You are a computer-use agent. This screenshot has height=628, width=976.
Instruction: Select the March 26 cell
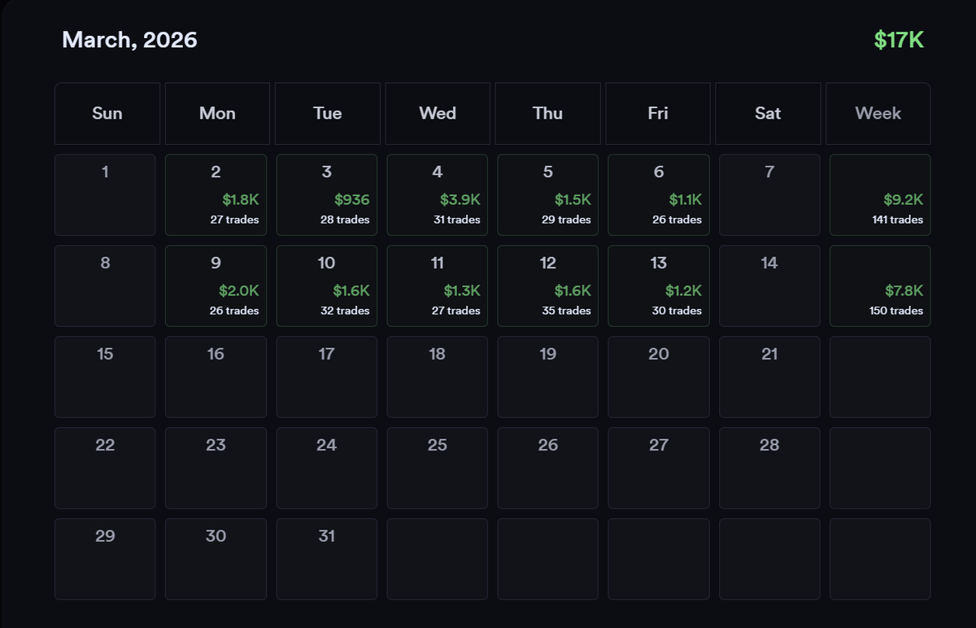pos(547,469)
